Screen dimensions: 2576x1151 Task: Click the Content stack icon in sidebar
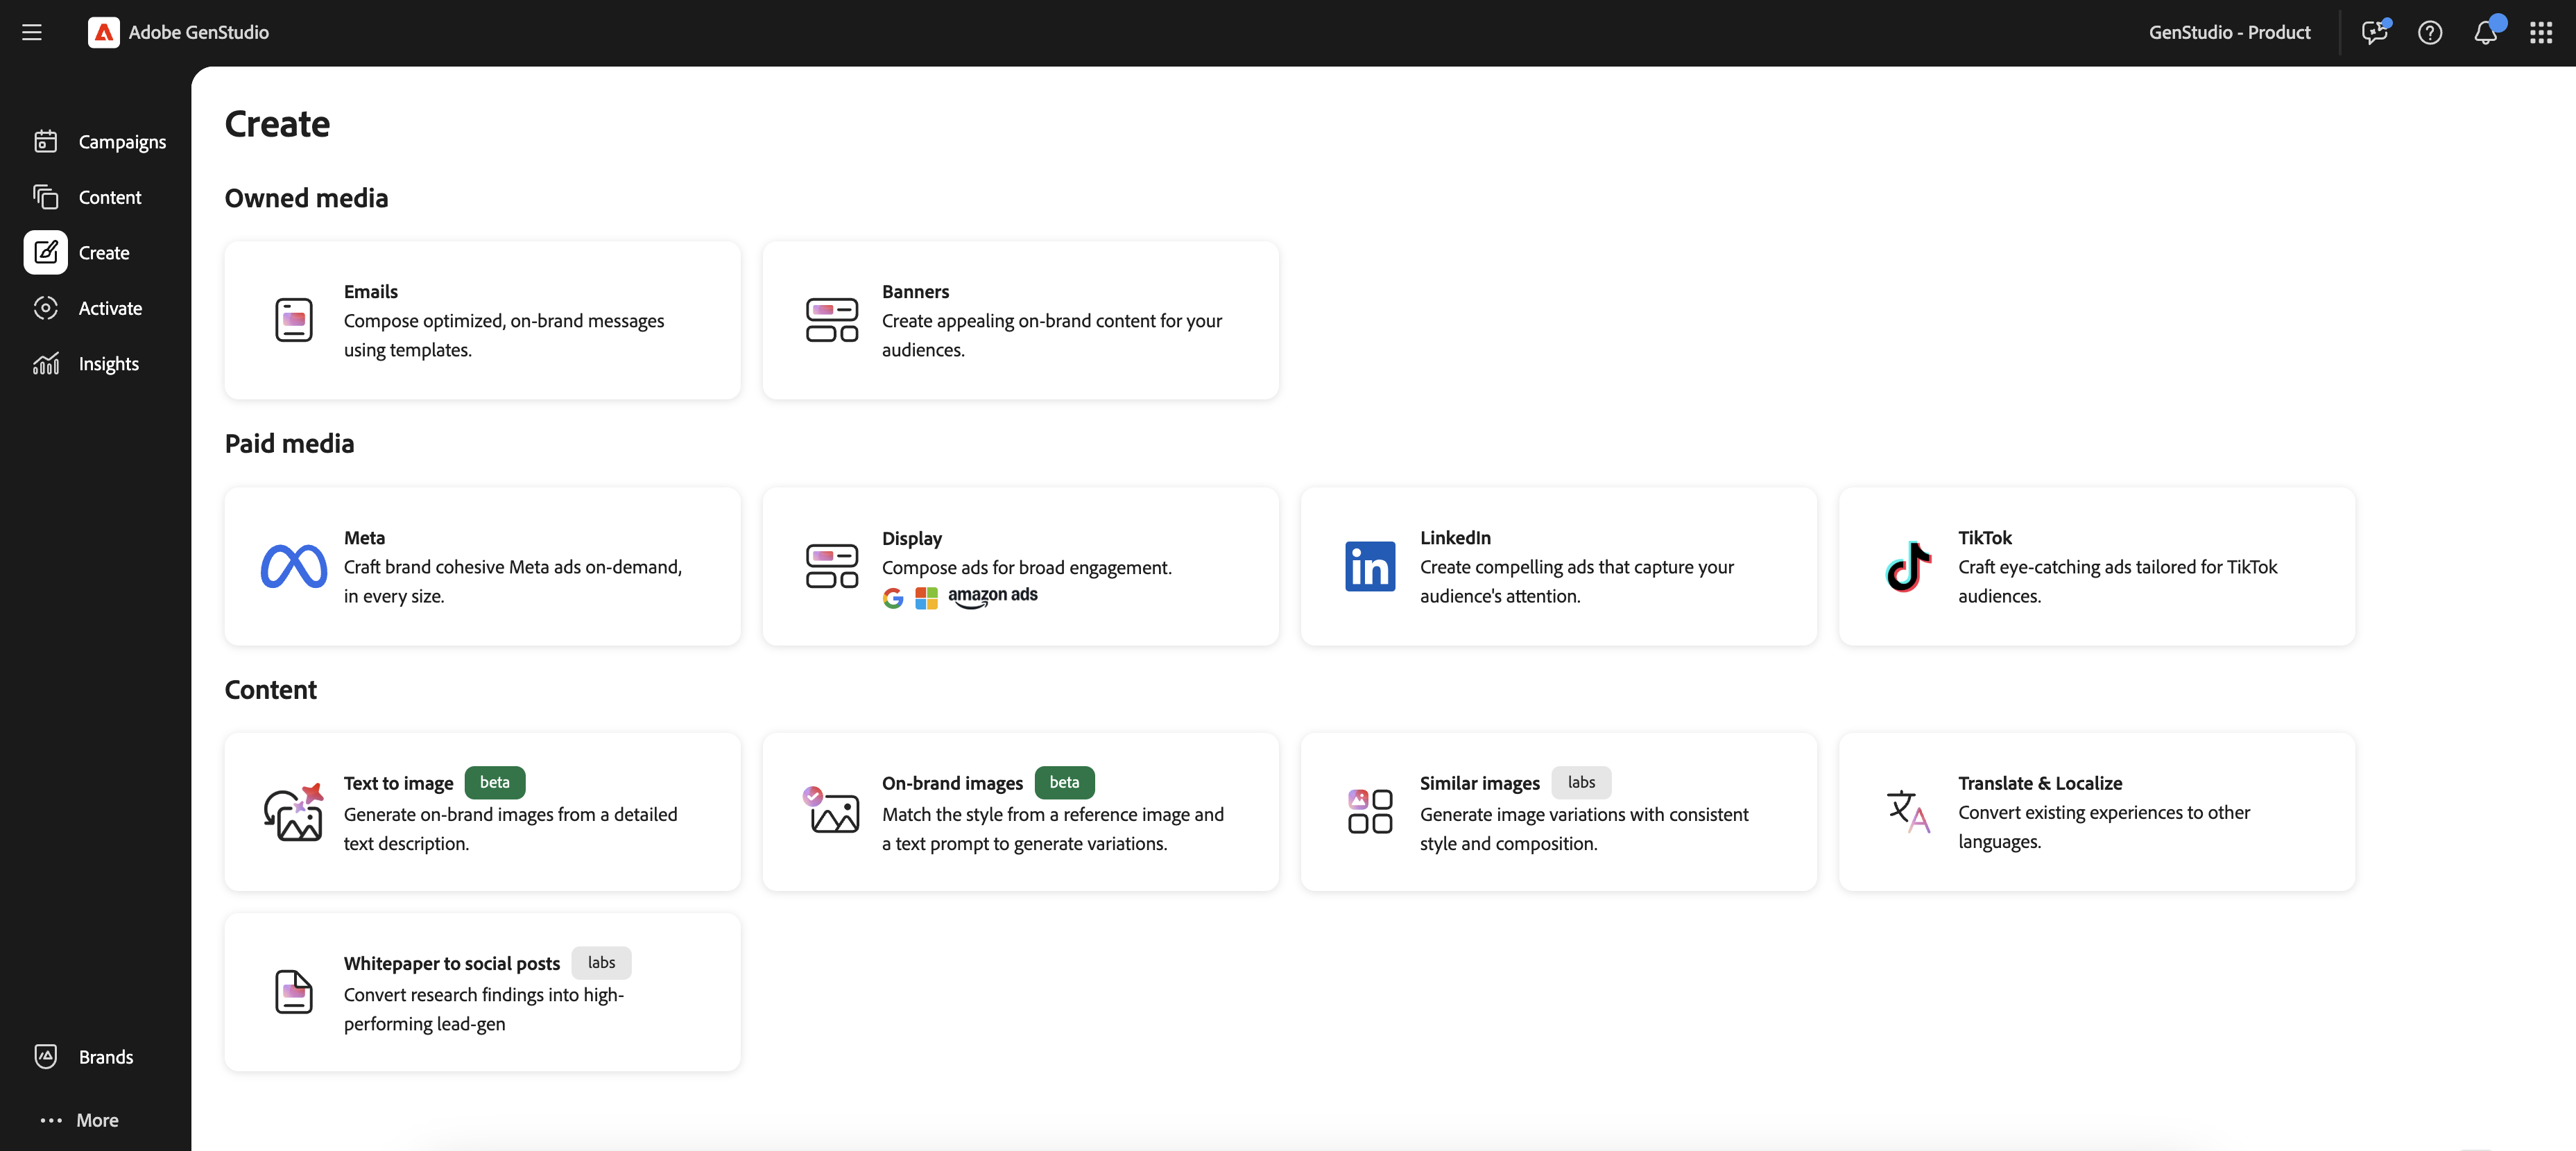[x=46, y=197]
